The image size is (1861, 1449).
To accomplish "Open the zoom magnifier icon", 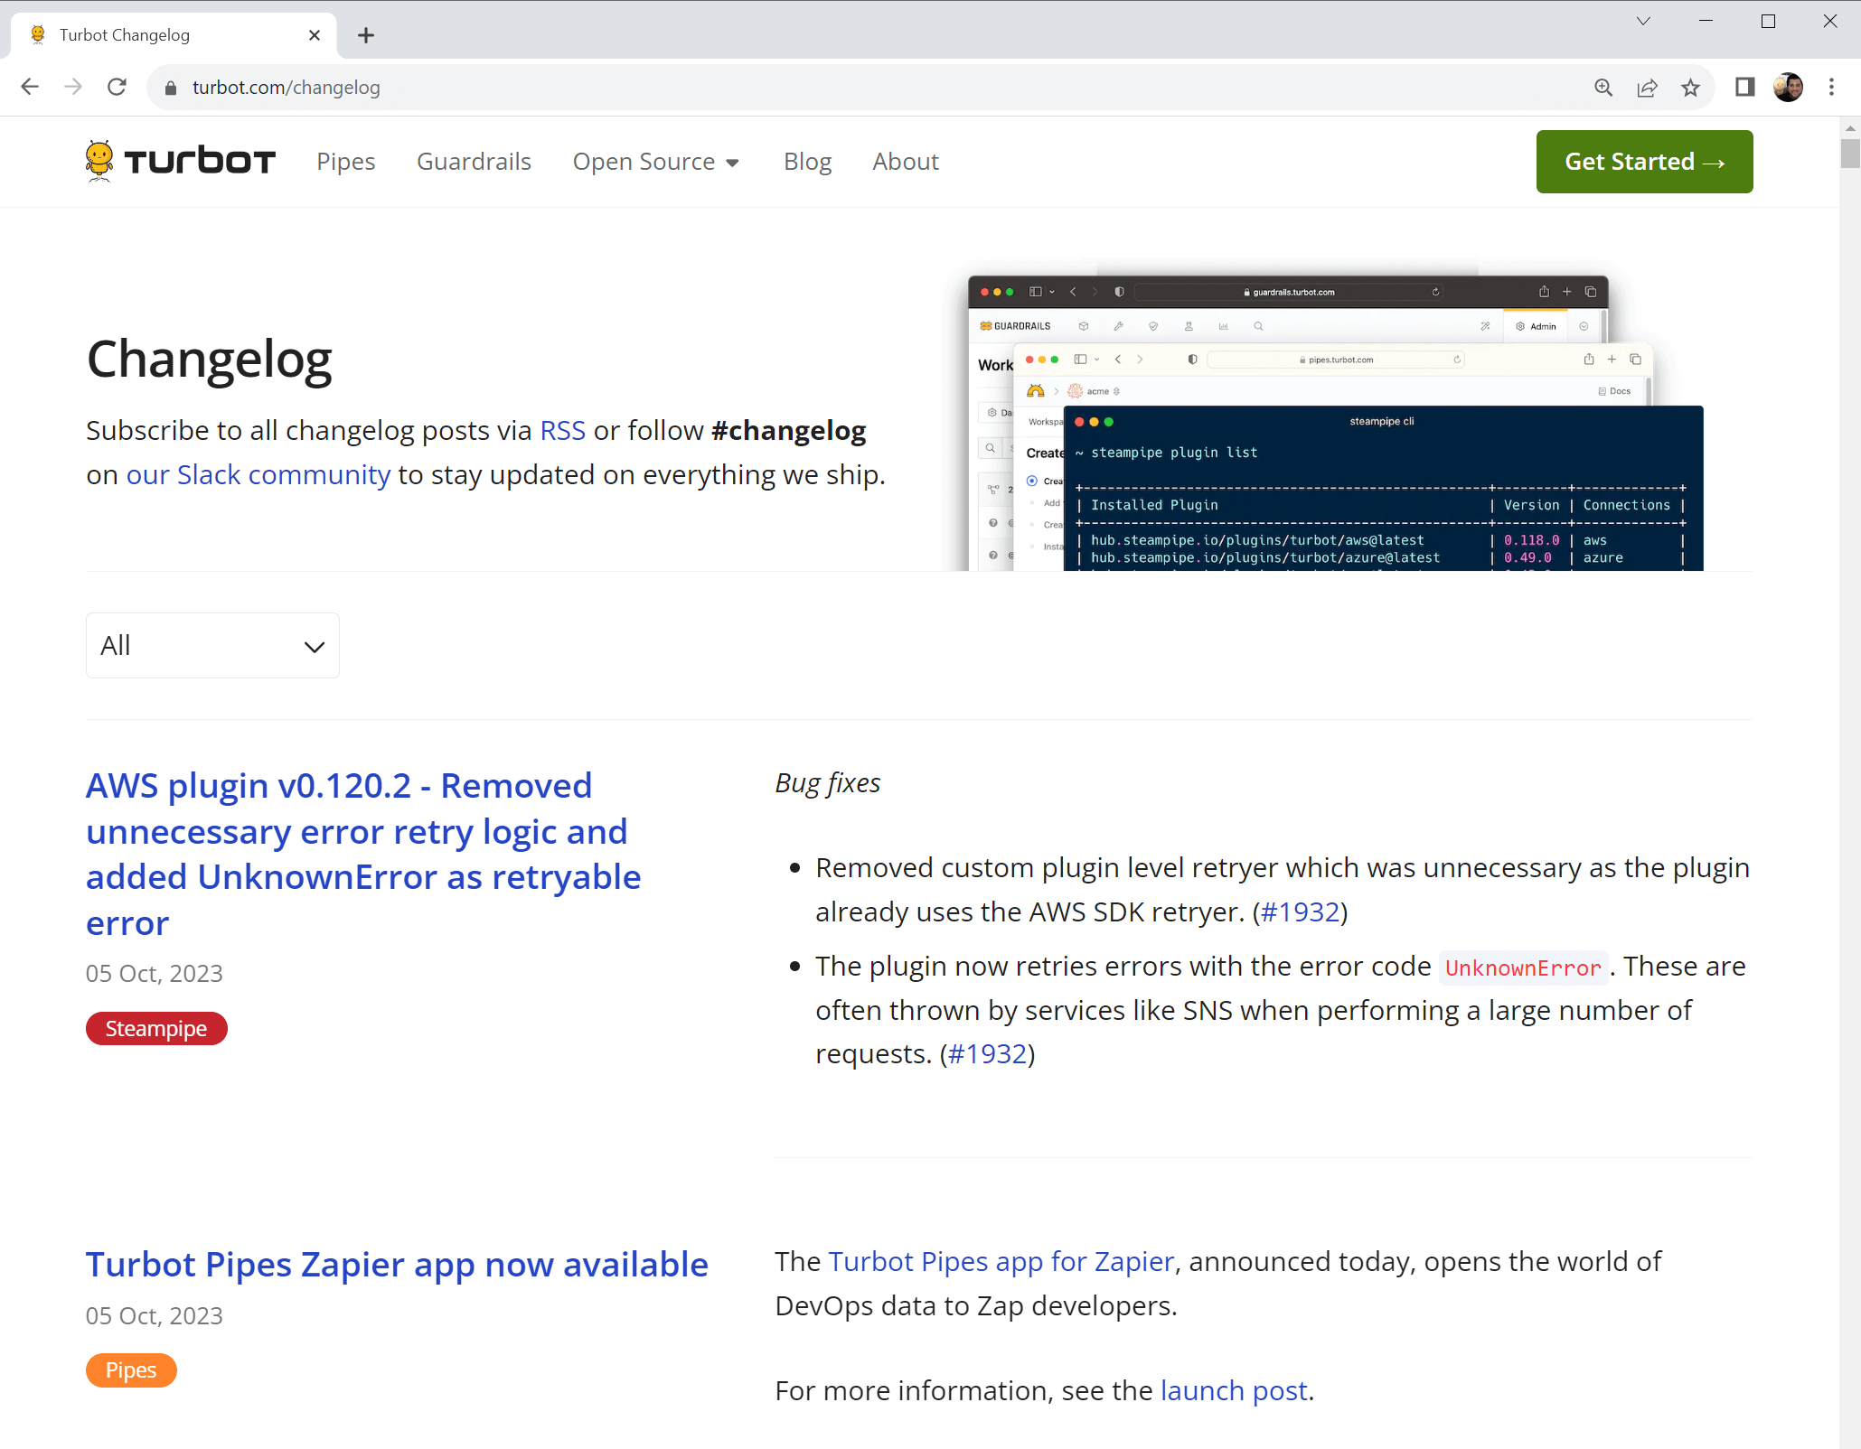I will click(1603, 88).
